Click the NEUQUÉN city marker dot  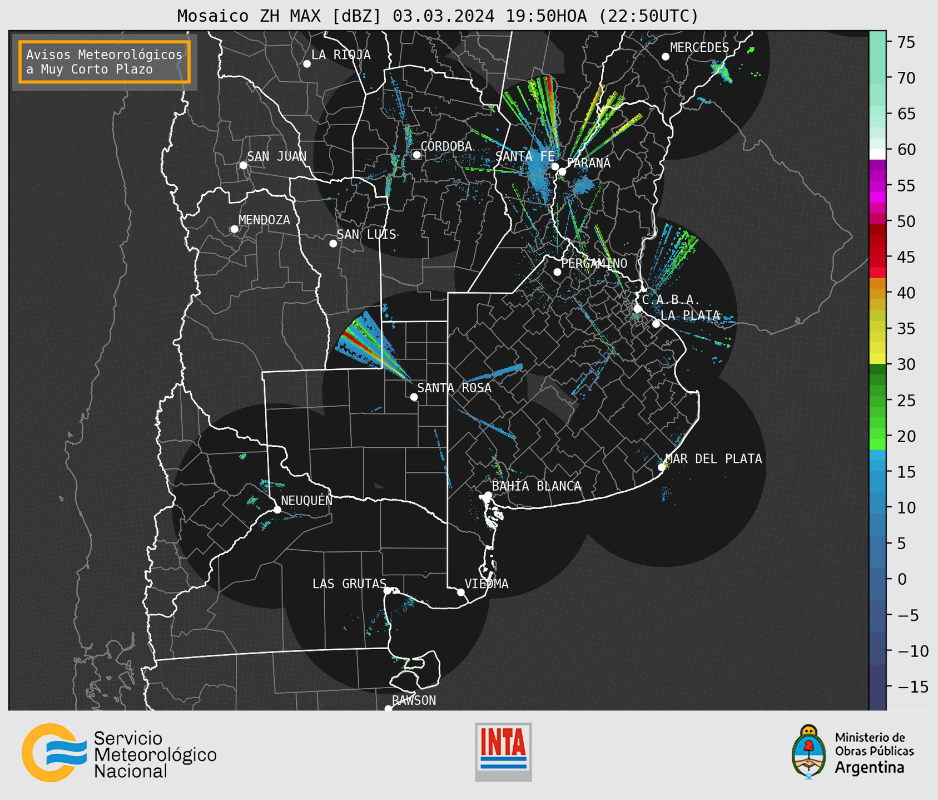click(277, 510)
